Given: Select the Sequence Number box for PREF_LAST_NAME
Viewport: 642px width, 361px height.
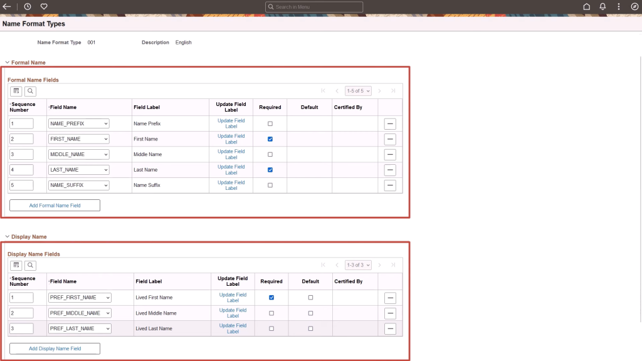Looking at the screenshot, I should (22, 328).
